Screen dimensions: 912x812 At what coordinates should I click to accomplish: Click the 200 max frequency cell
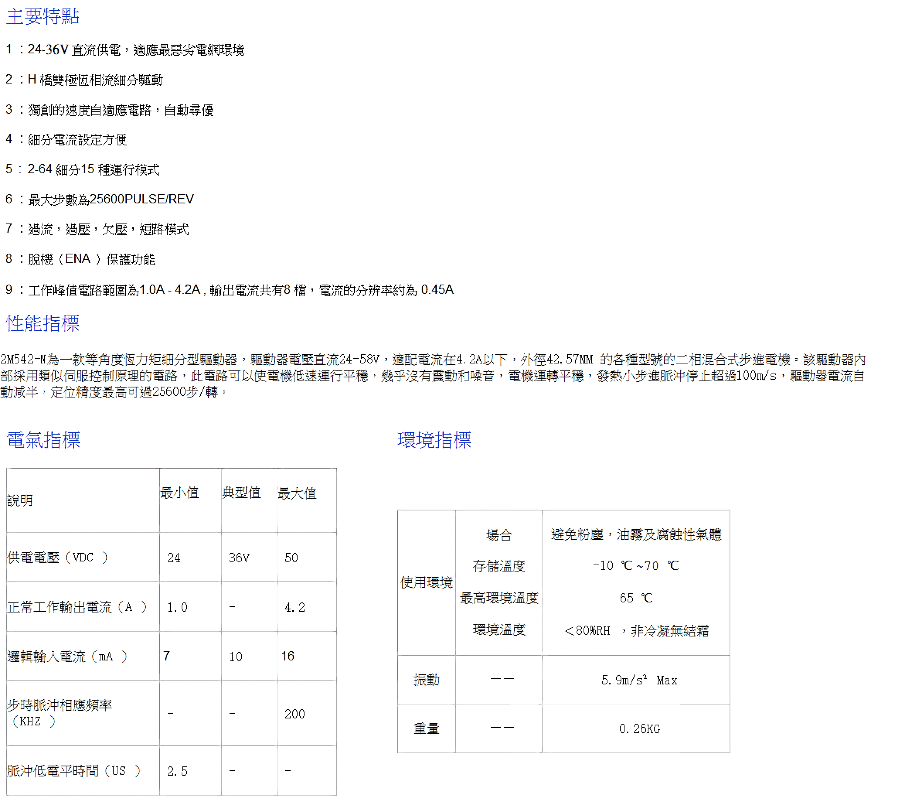pos(294,714)
